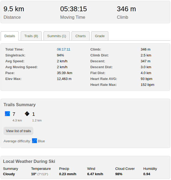Click the Trails Summary heading
171x180 pixels.
pyautogui.click(x=19, y=105)
